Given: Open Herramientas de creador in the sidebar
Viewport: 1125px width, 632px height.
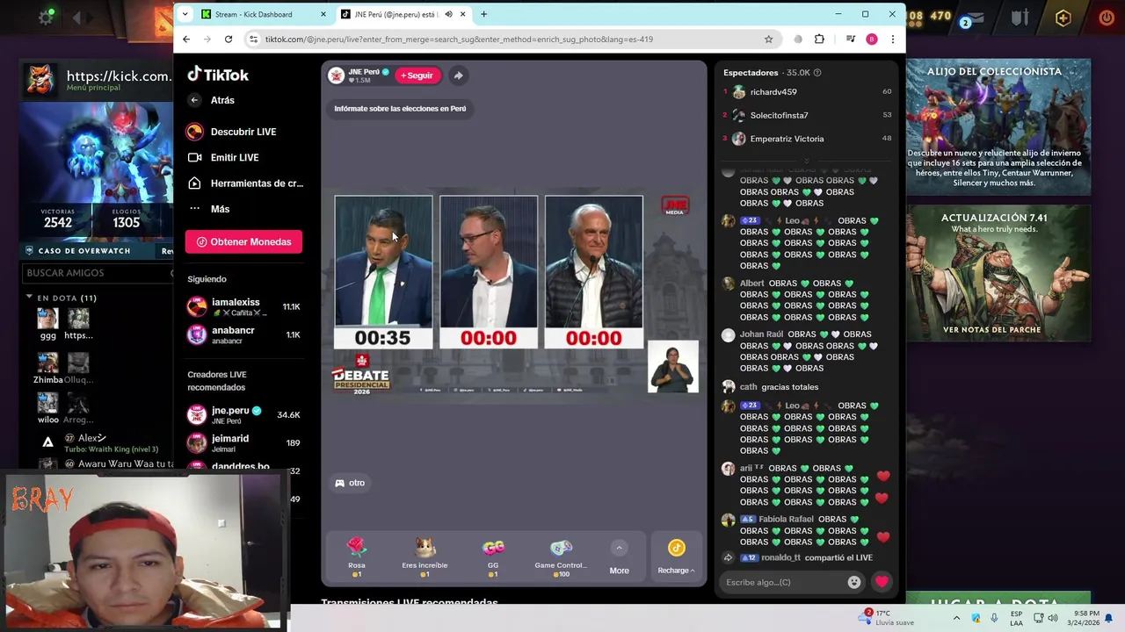Looking at the screenshot, I should [245, 183].
